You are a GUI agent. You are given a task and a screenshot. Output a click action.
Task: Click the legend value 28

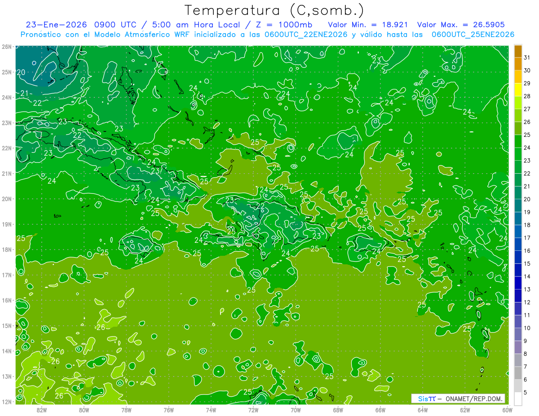[527, 96]
